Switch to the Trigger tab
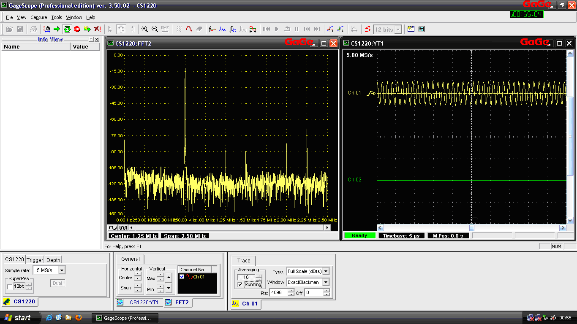Image resolution: width=577 pixels, height=324 pixels. tap(35, 260)
